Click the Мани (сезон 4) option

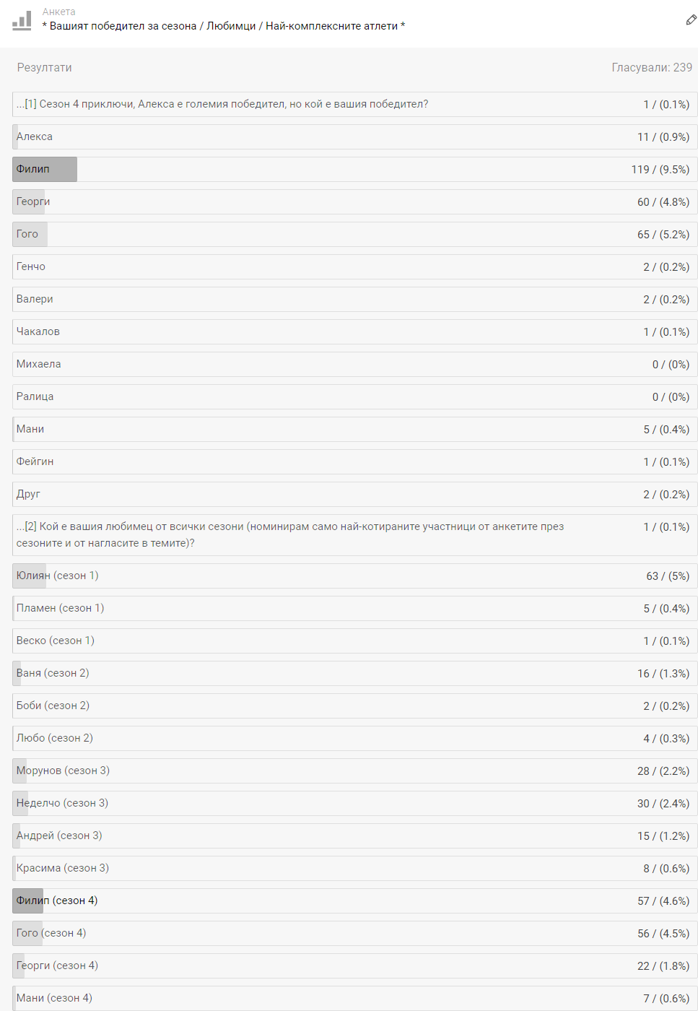pos(355,998)
